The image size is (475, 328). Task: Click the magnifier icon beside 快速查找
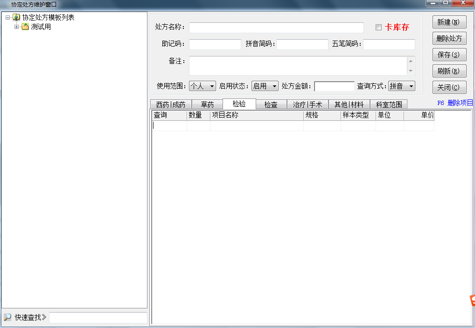7,317
